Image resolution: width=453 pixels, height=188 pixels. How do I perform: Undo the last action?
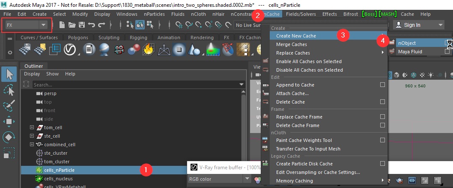point(92,25)
